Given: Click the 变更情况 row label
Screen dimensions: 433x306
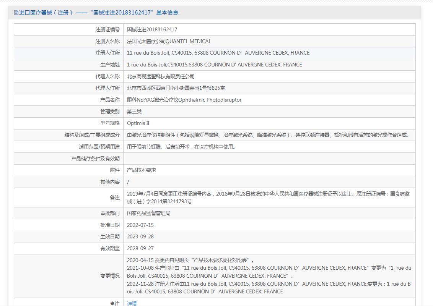Looking at the screenshot, I should pyautogui.click(x=110, y=276).
